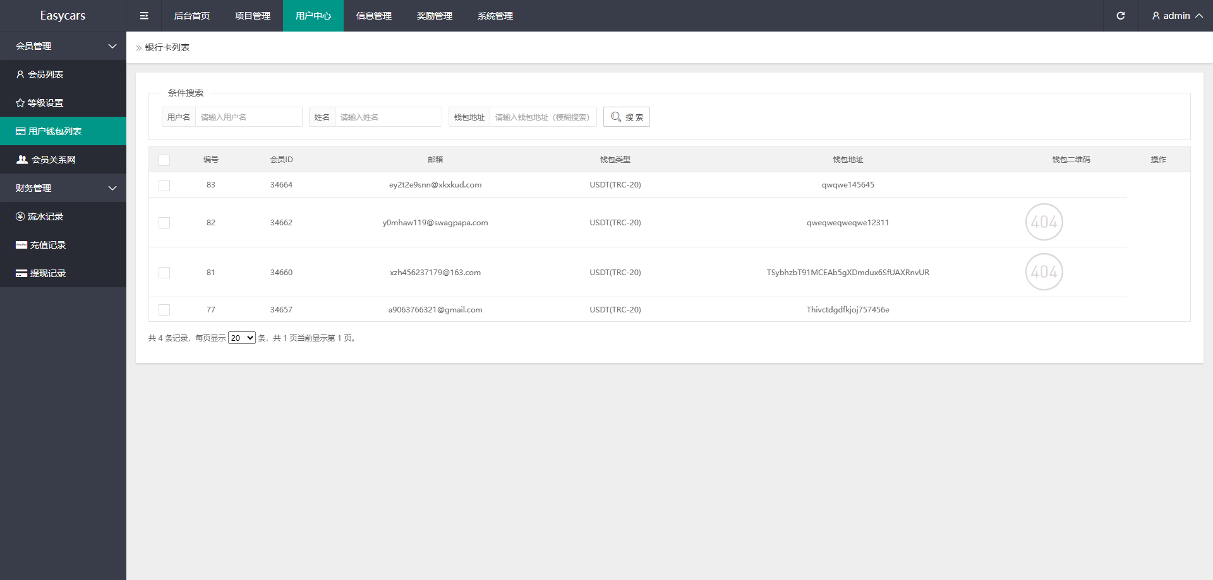Collapse the 会员管理 sidebar section

click(112, 46)
